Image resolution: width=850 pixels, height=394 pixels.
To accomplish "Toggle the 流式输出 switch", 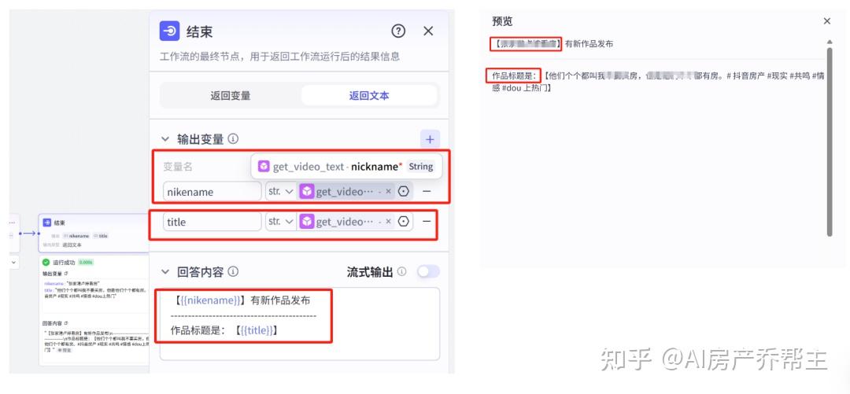I will coord(428,271).
